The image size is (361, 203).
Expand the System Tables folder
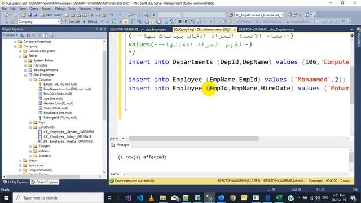coord(25,60)
